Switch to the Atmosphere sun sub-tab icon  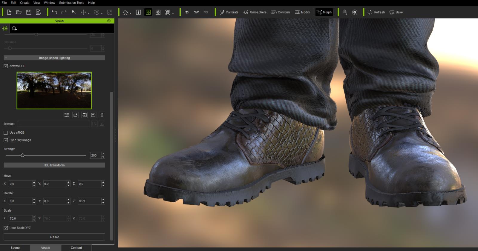5,28
